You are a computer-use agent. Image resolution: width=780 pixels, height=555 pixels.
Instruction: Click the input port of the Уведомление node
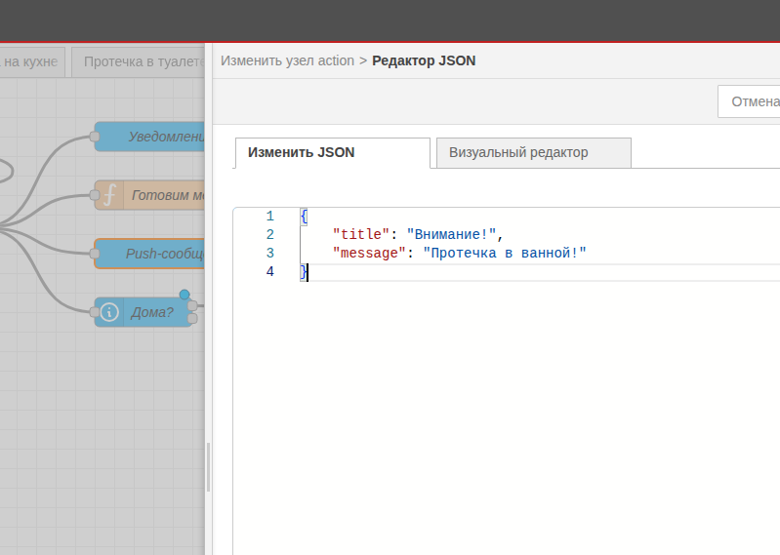coord(95,137)
